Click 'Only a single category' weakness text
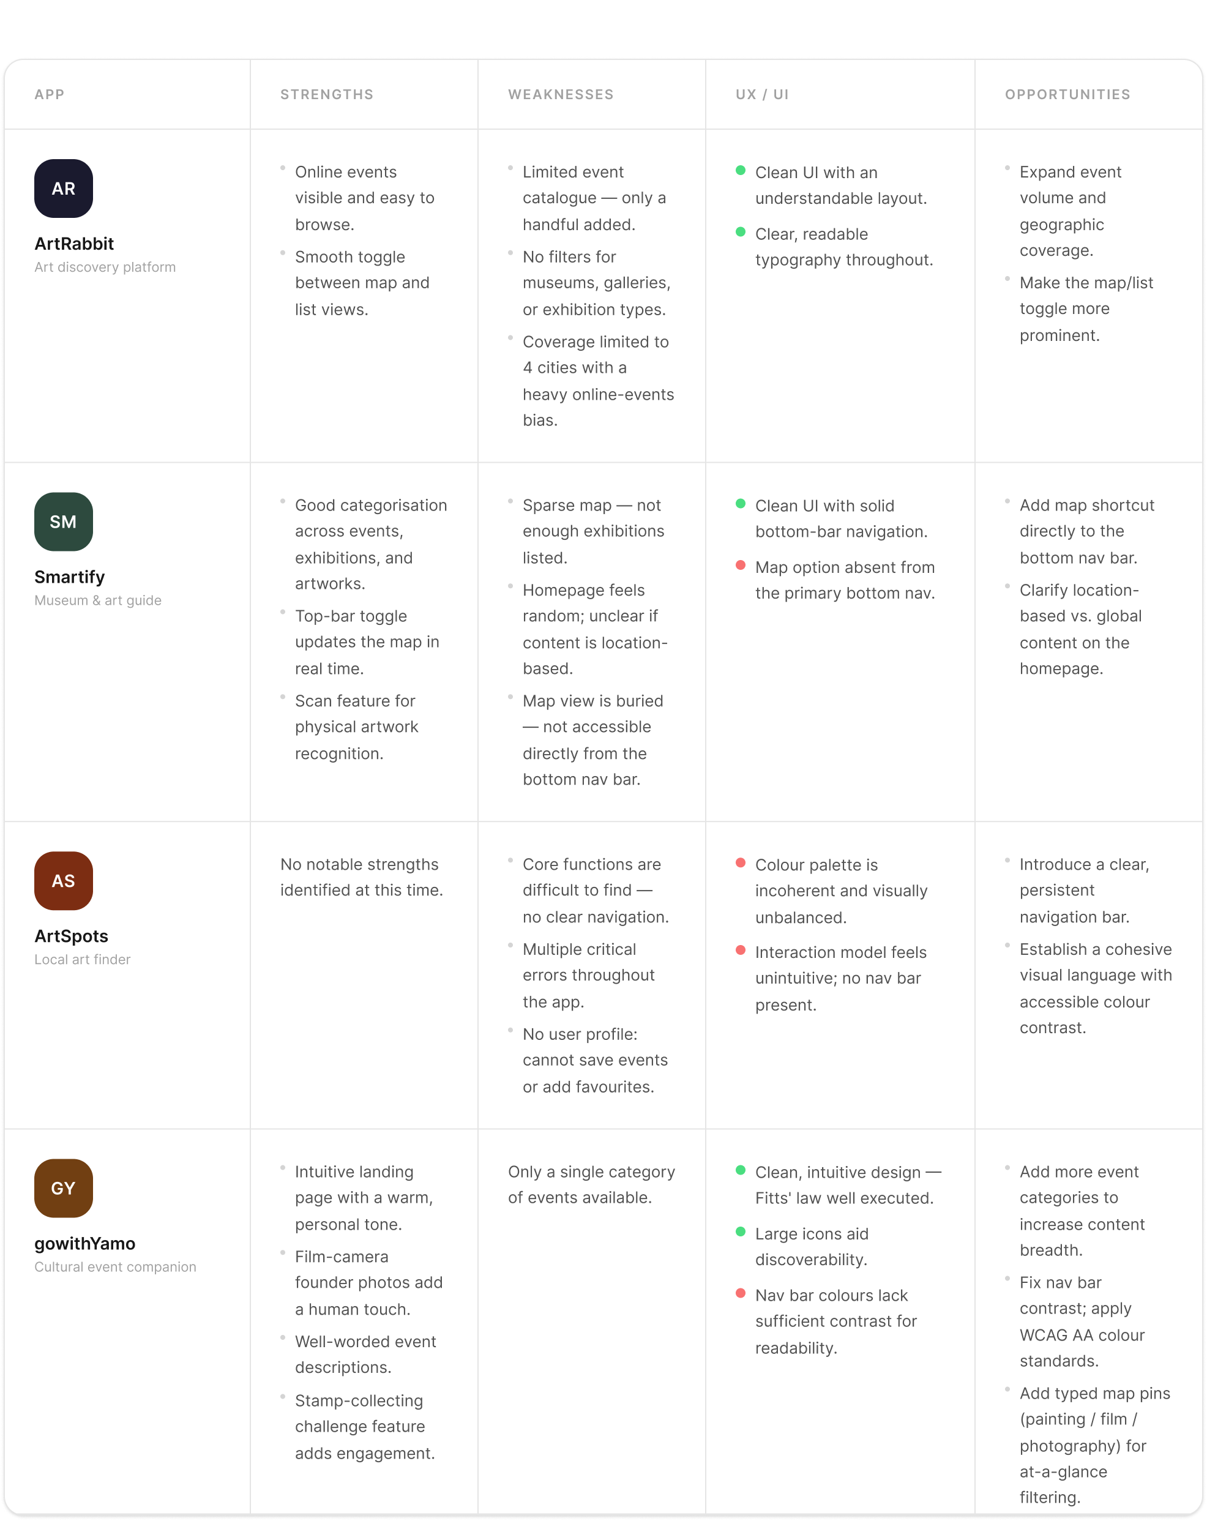Viewport: 1207px width, 1521px height. (591, 1185)
